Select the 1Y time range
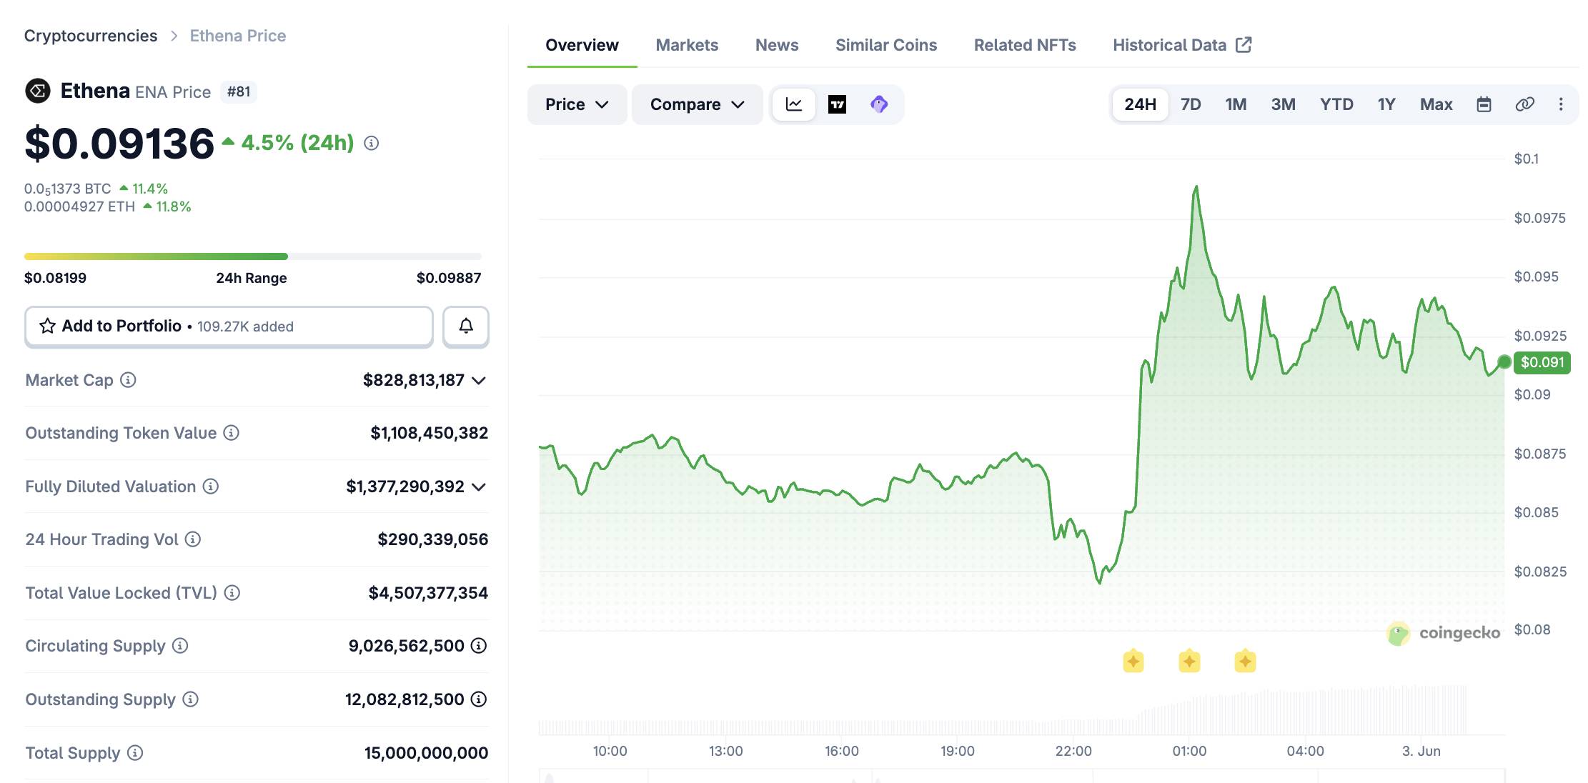The height and width of the screenshot is (783, 1588). (1386, 104)
